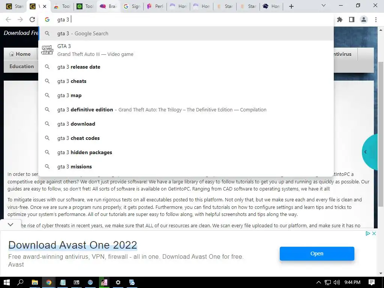
Task: Click the address bar with 'gta 3'
Action: point(186,19)
